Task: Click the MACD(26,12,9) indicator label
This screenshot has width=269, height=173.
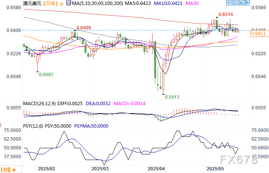Action: click(x=39, y=104)
